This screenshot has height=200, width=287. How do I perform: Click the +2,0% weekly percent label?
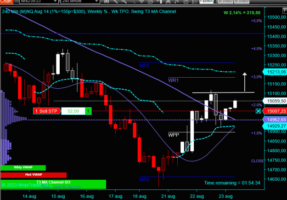(x=257, y=105)
